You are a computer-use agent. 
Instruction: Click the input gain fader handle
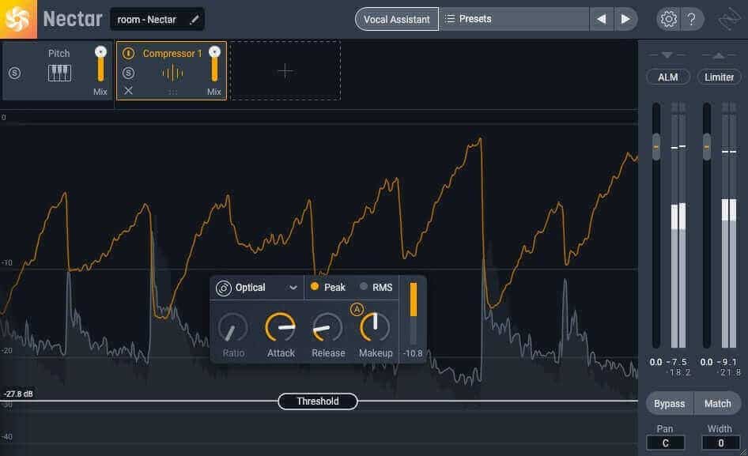[656, 146]
